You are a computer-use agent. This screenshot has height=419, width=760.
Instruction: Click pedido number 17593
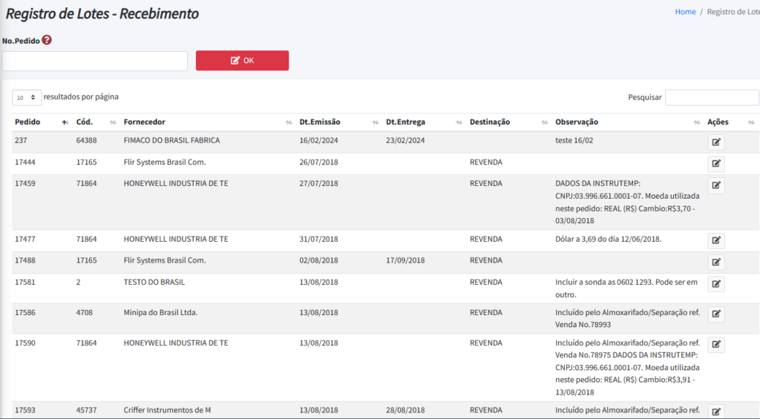(25, 410)
